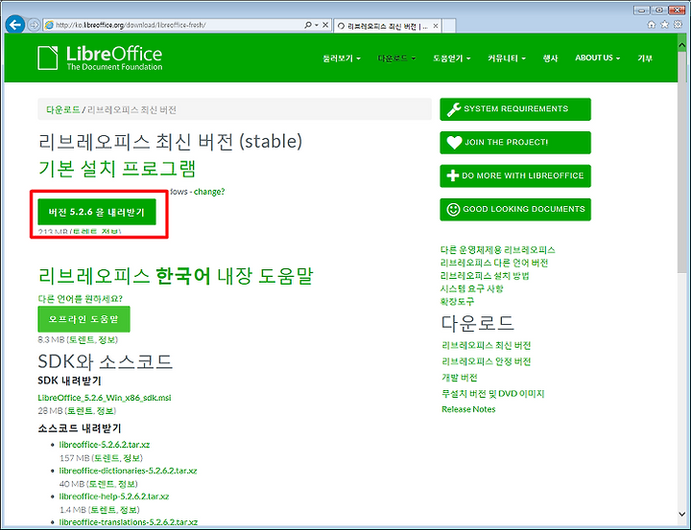Click the search magnifier in address bar
This screenshot has width=691, height=530.
pos(308,25)
